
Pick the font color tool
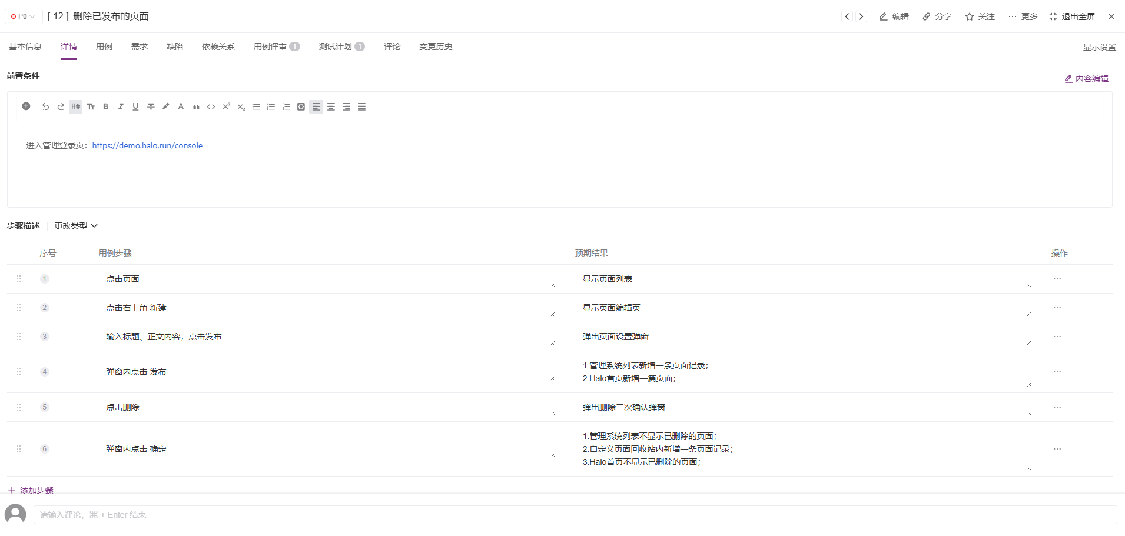(181, 106)
